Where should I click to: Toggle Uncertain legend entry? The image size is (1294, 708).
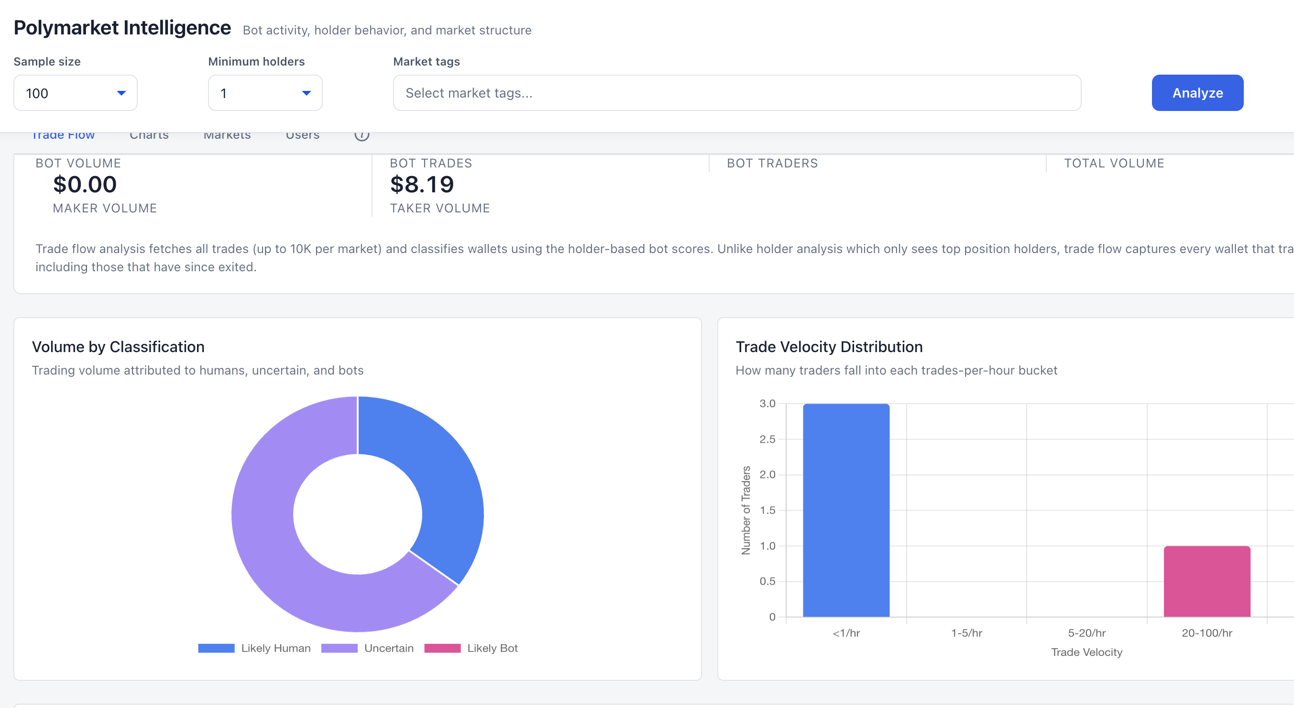coord(367,648)
